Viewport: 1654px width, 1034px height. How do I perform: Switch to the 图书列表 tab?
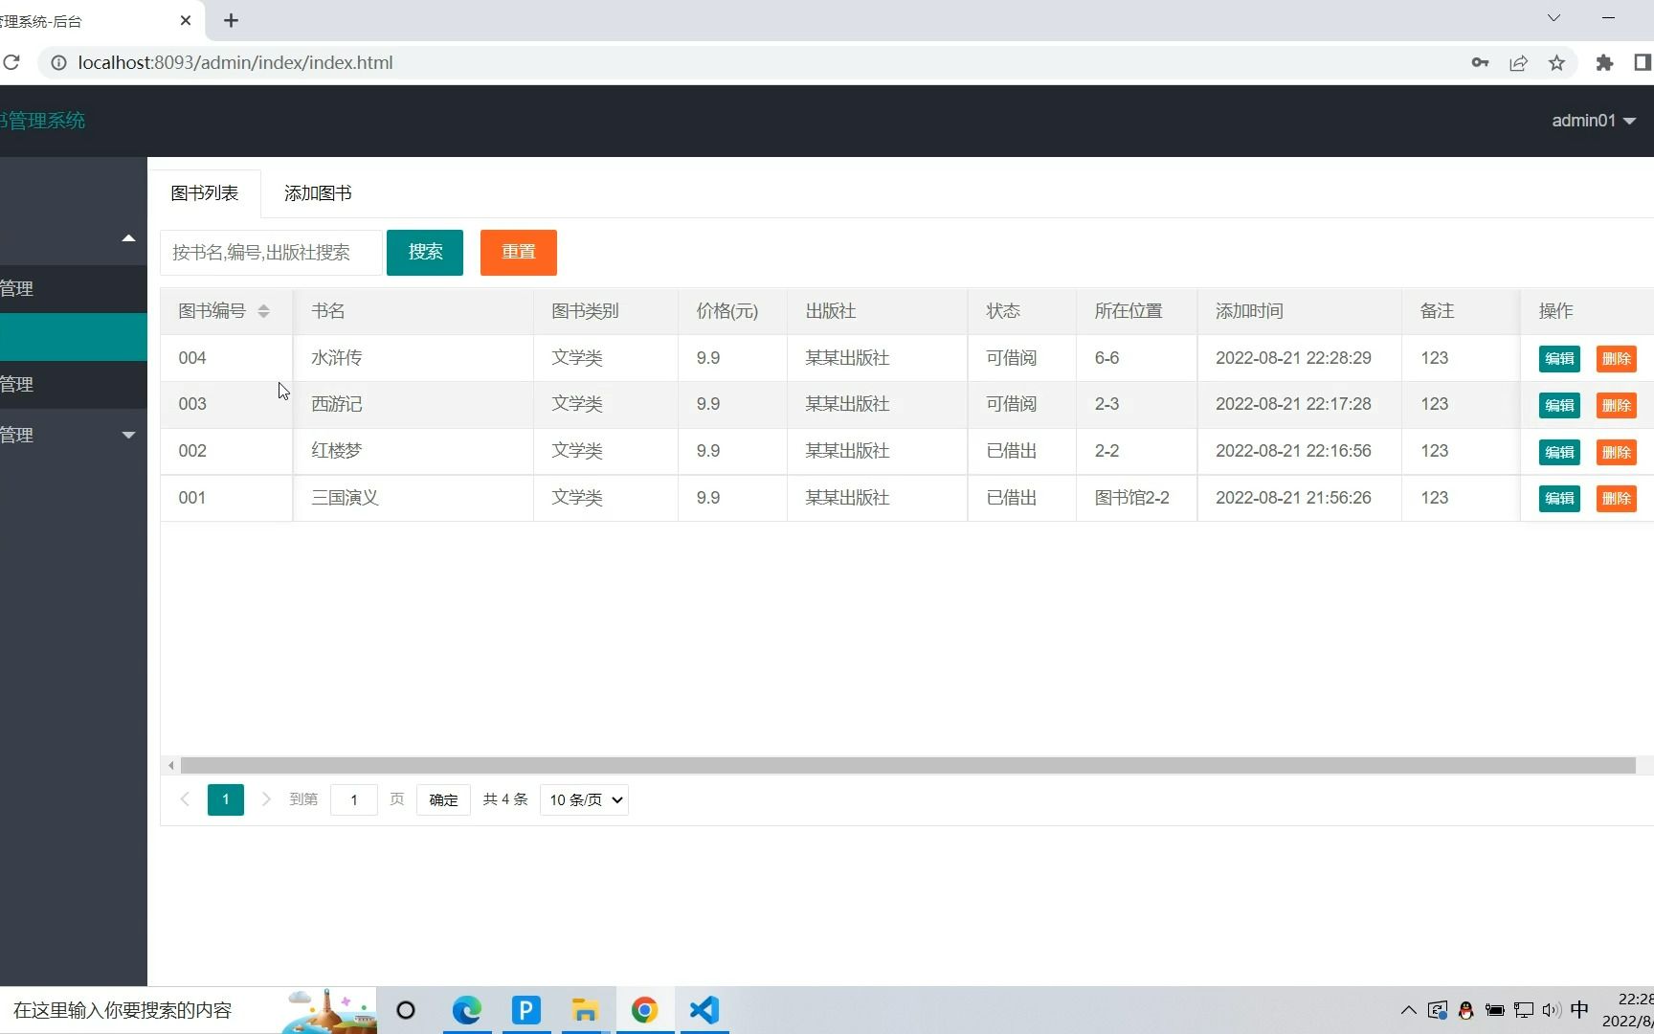[205, 193]
